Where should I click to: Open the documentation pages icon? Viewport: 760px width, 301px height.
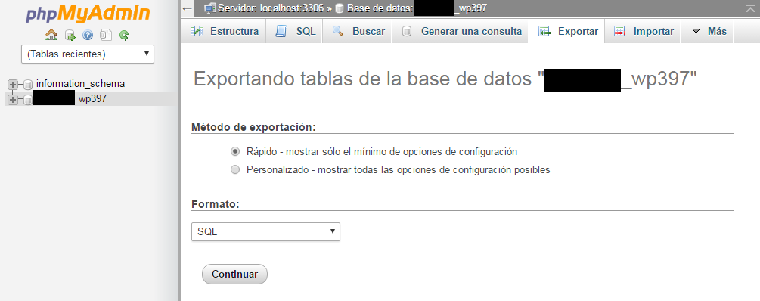(106, 35)
